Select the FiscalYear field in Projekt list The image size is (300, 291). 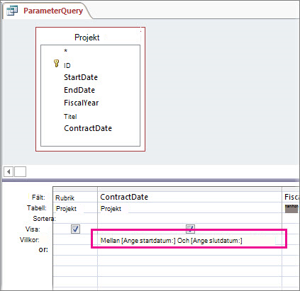point(82,103)
